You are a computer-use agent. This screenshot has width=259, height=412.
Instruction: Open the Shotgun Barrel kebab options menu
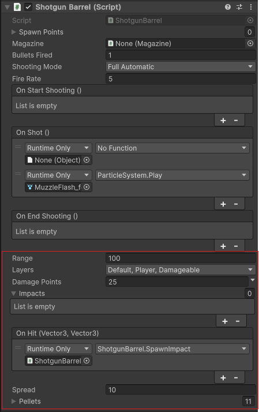pos(251,7)
